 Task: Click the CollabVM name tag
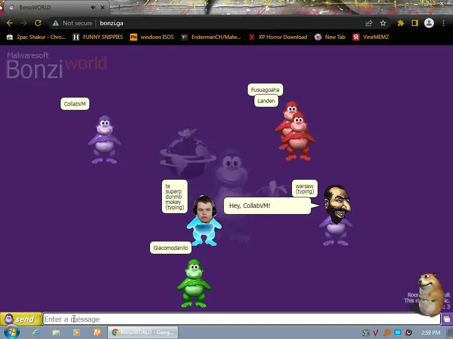coord(75,104)
